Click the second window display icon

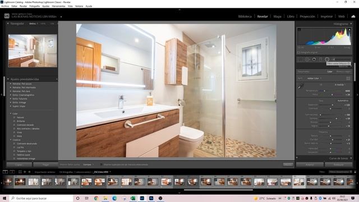(12, 172)
